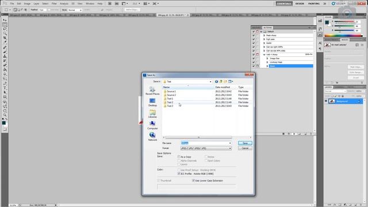Select the Rectangular Marquee tool
The image size is (368, 207).
coord(5,25)
